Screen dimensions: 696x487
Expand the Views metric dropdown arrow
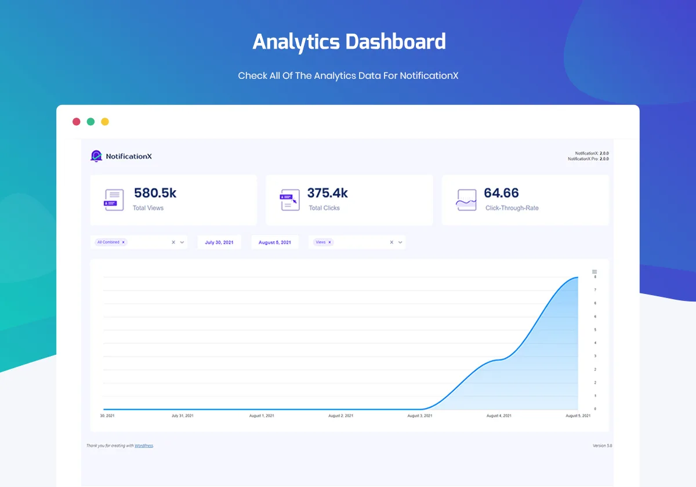coord(400,242)
